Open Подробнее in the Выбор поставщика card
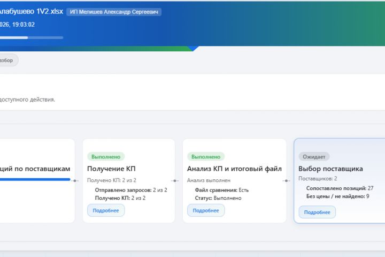 317,213
